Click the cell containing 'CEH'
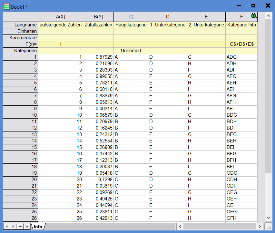Viewport: 275px width, 233px height. (x=241, y=199)
